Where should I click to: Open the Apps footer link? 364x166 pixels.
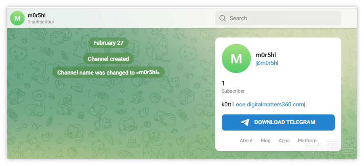[x=284, y=141]
